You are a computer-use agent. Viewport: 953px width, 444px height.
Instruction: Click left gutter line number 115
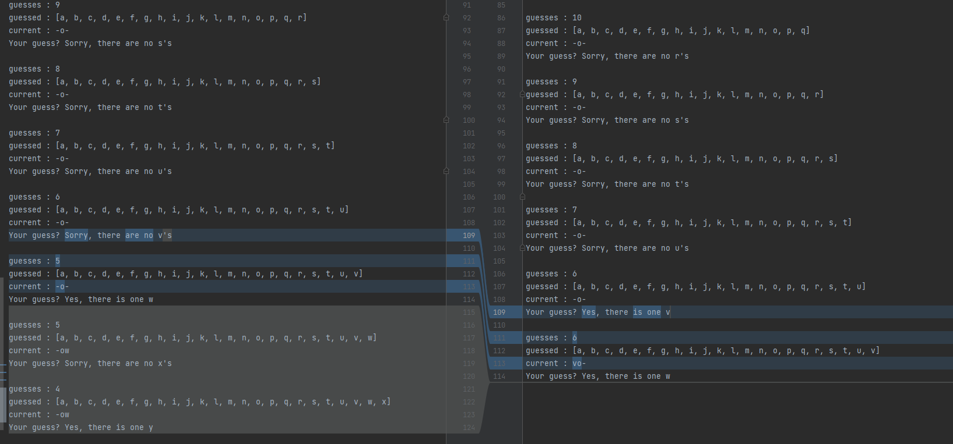coord(469,312)
